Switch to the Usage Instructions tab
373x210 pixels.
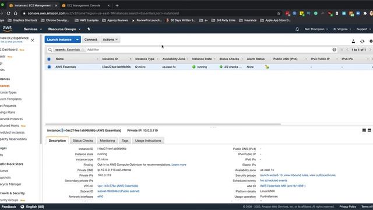pos(148,141)
